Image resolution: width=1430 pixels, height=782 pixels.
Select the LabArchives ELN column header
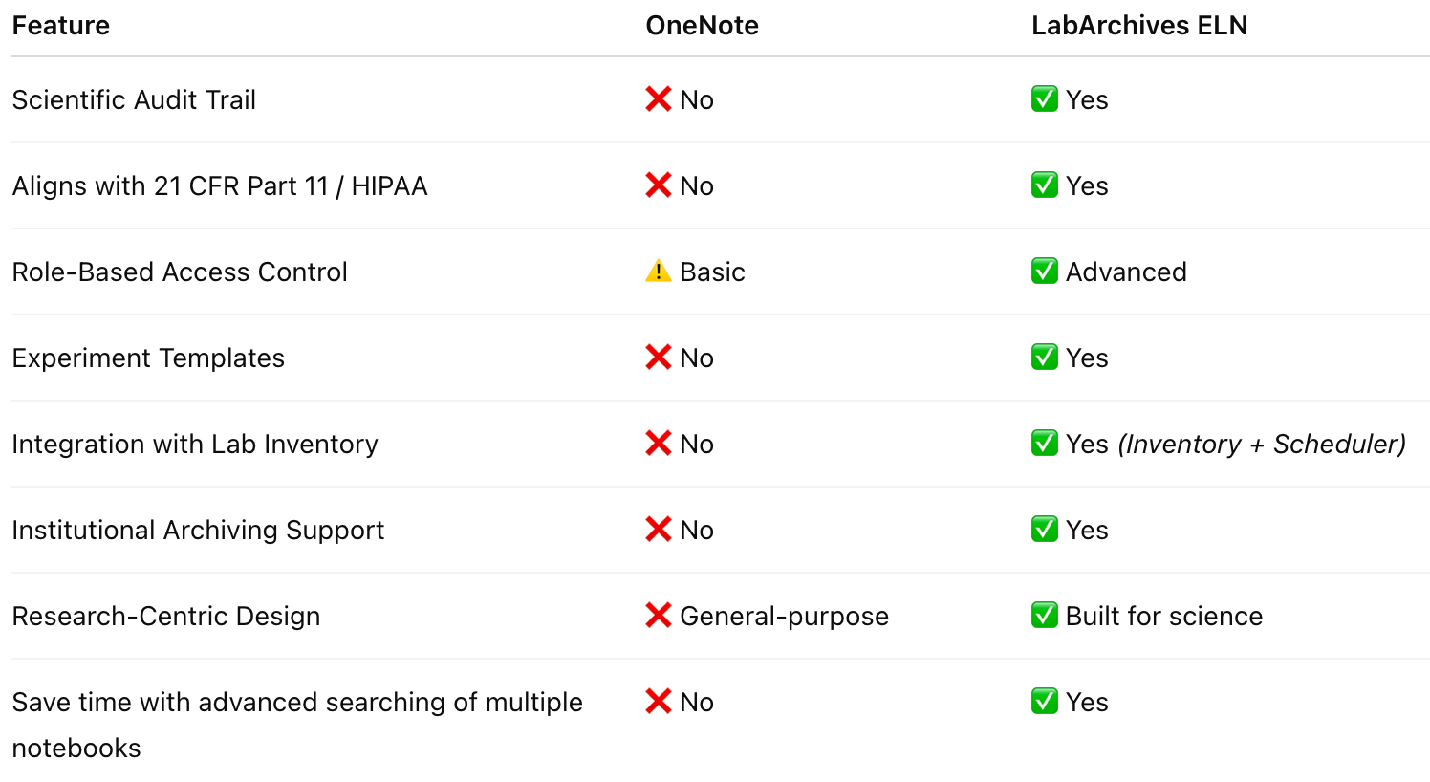[x=1139, y=26]
